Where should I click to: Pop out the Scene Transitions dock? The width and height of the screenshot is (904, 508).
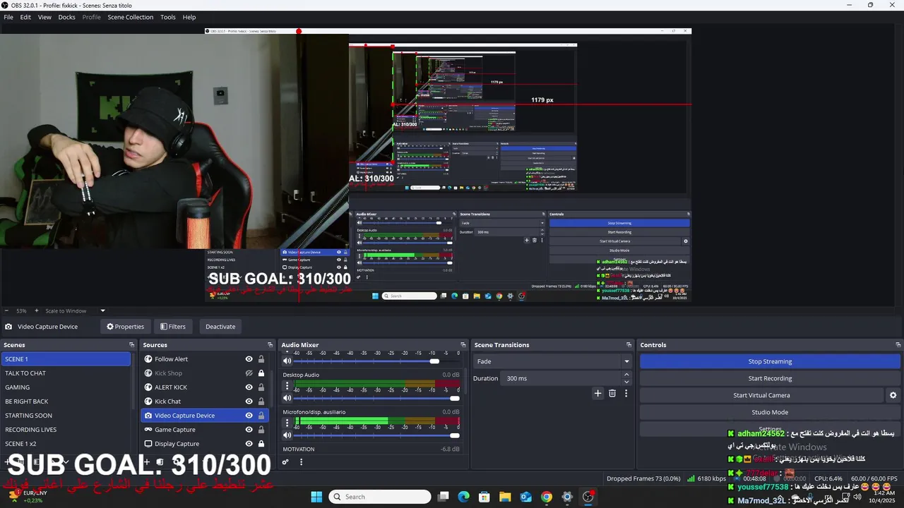[x=629, y=345]
